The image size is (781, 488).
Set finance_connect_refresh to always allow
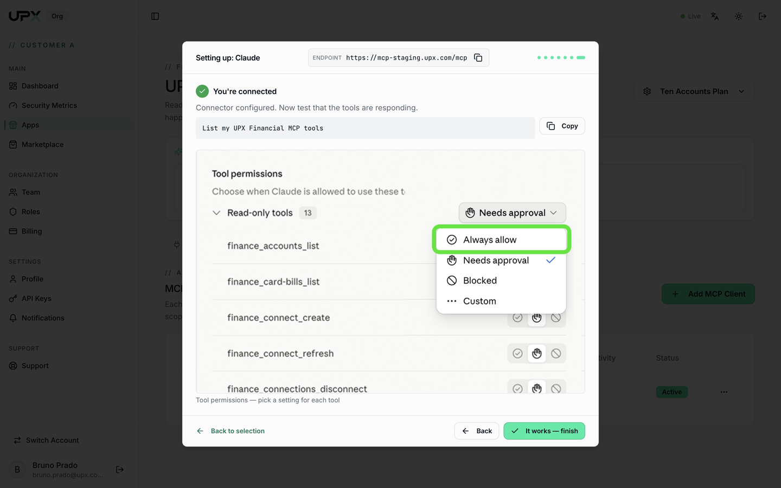coord(517,354)
